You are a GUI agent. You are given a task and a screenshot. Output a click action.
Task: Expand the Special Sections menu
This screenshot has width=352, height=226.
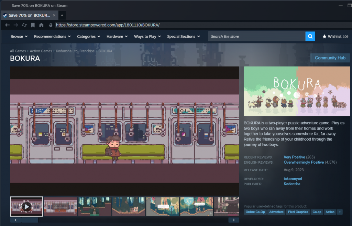point(184,37)
